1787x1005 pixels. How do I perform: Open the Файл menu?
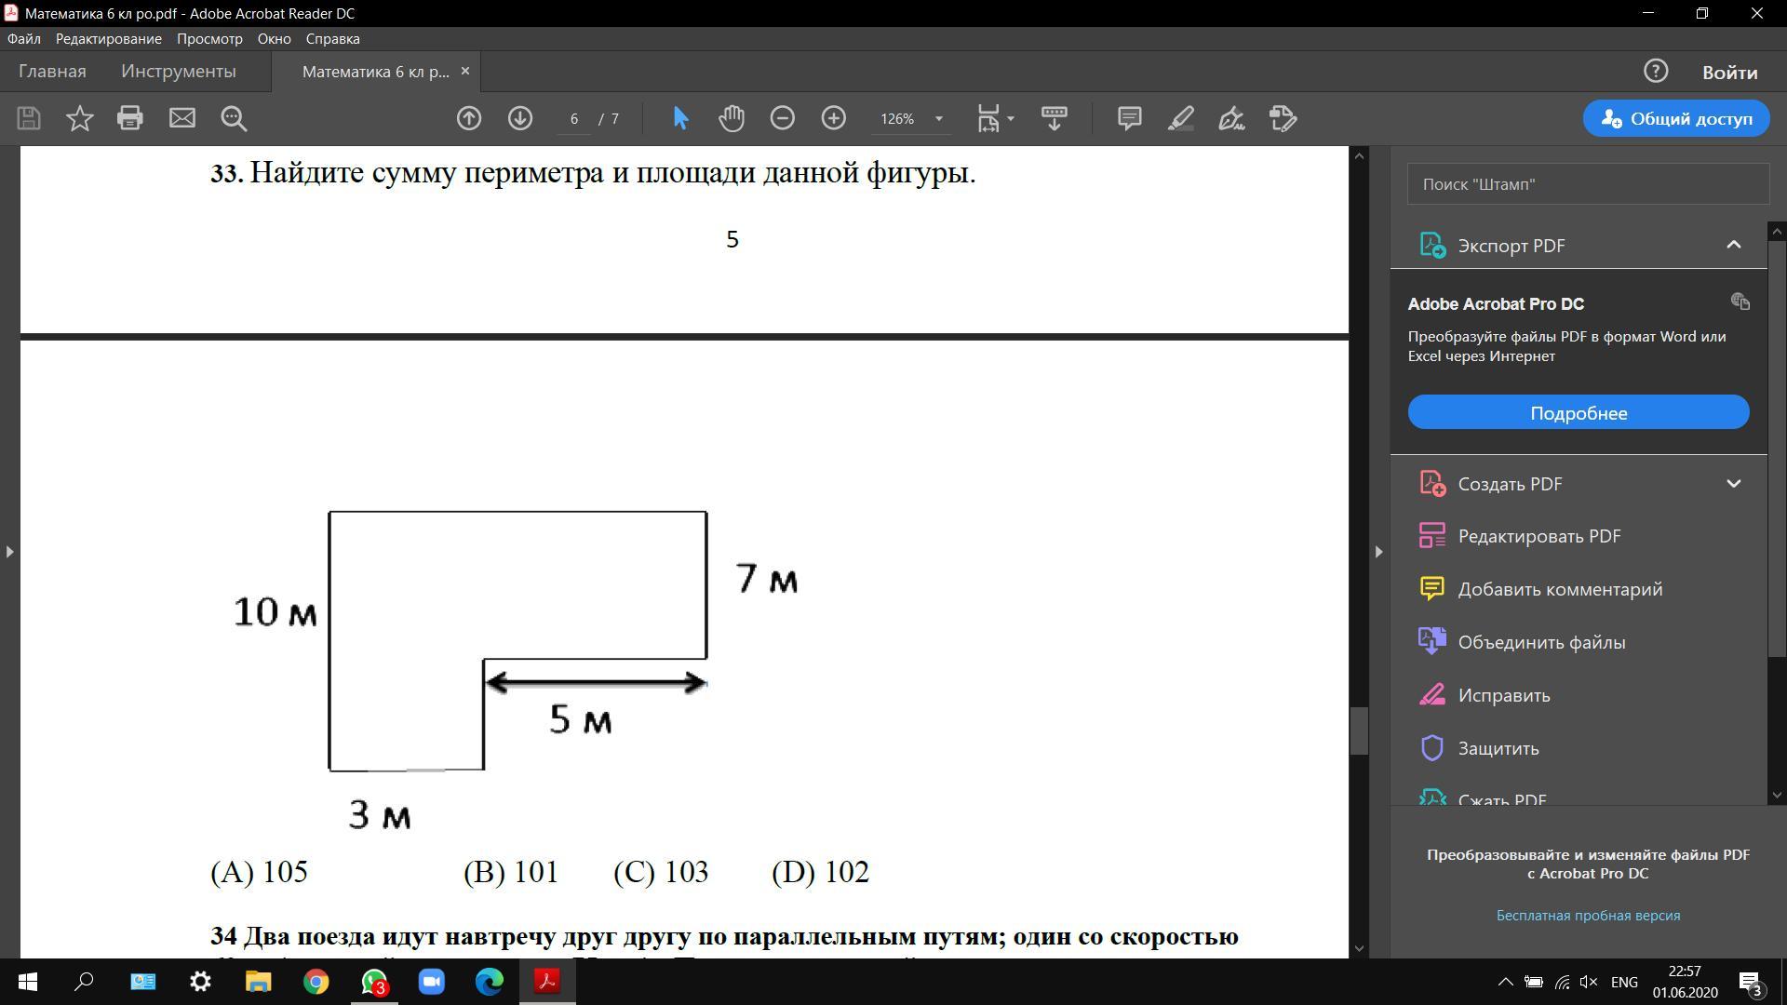point(24,38)
